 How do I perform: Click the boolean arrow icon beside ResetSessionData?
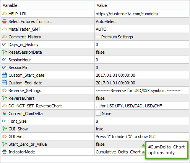(5, 52)
